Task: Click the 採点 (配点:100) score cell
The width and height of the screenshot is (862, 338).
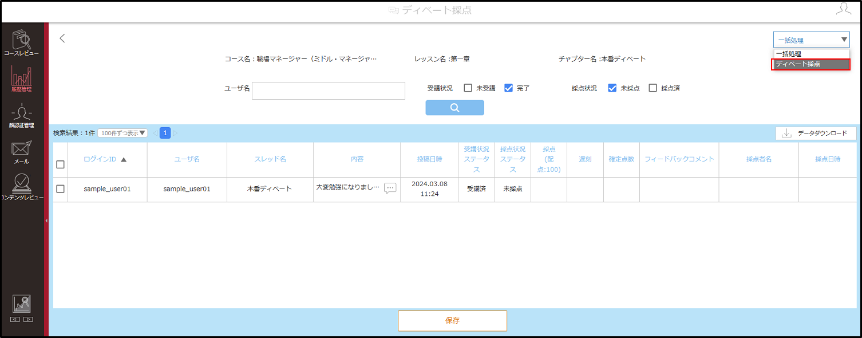Action: pos(548,189)
